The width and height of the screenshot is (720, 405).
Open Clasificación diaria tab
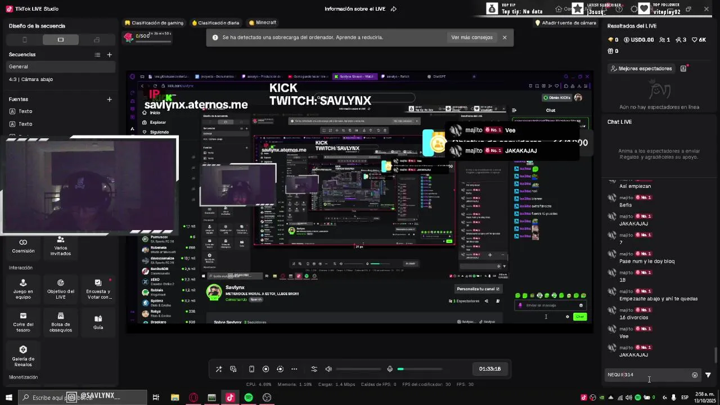coord(215,23)
